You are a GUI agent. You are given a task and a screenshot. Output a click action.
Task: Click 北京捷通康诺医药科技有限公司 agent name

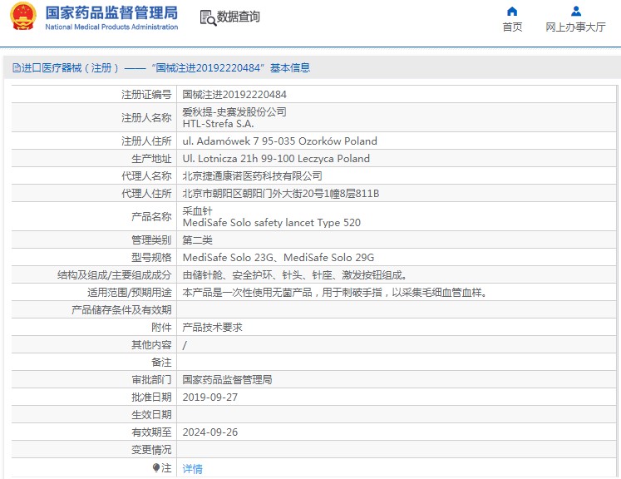pos(252,176)
